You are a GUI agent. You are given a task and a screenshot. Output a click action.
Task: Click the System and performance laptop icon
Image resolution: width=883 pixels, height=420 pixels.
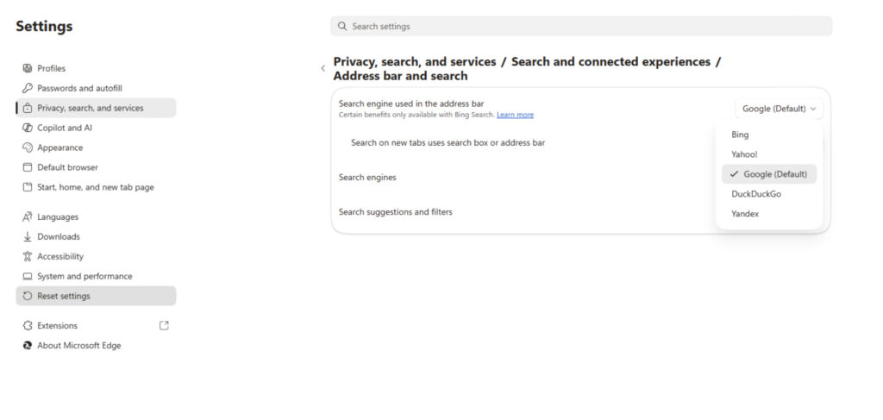pos(27,277)
